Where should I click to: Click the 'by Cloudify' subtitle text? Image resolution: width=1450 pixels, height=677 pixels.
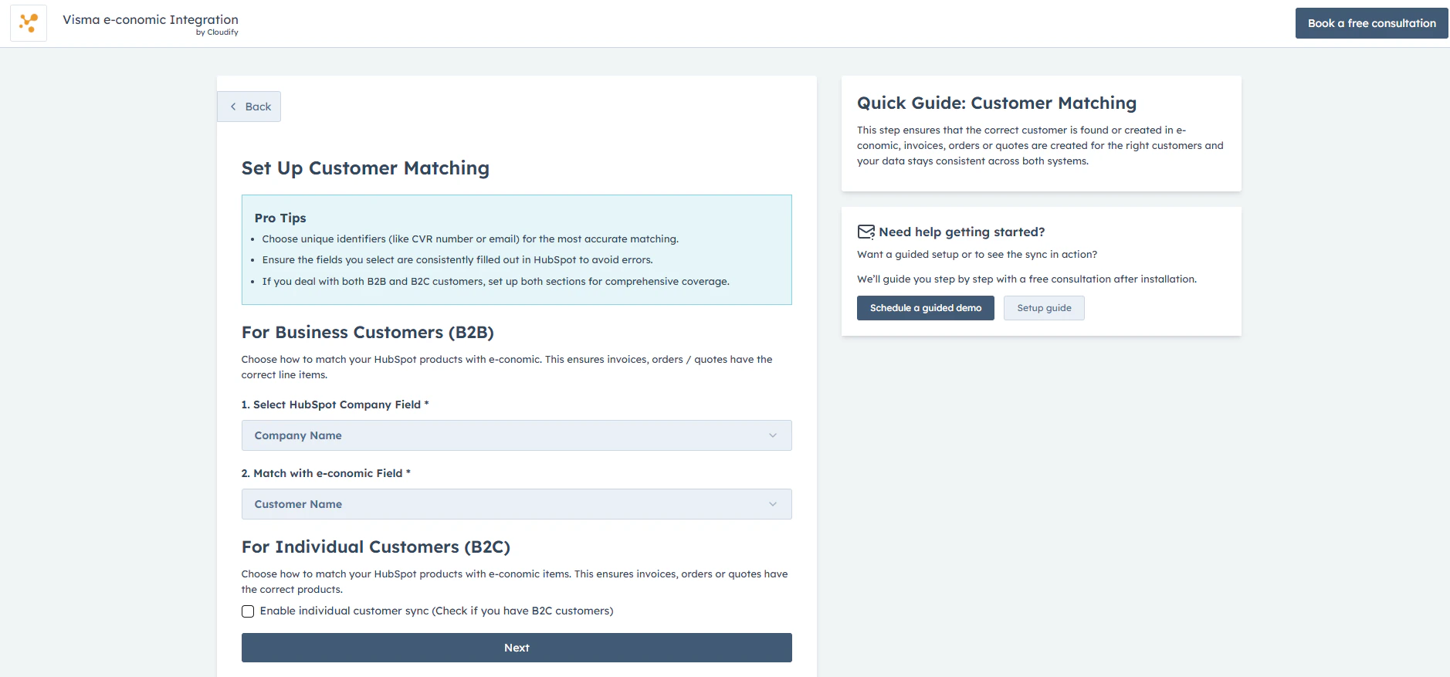[217, 32]
